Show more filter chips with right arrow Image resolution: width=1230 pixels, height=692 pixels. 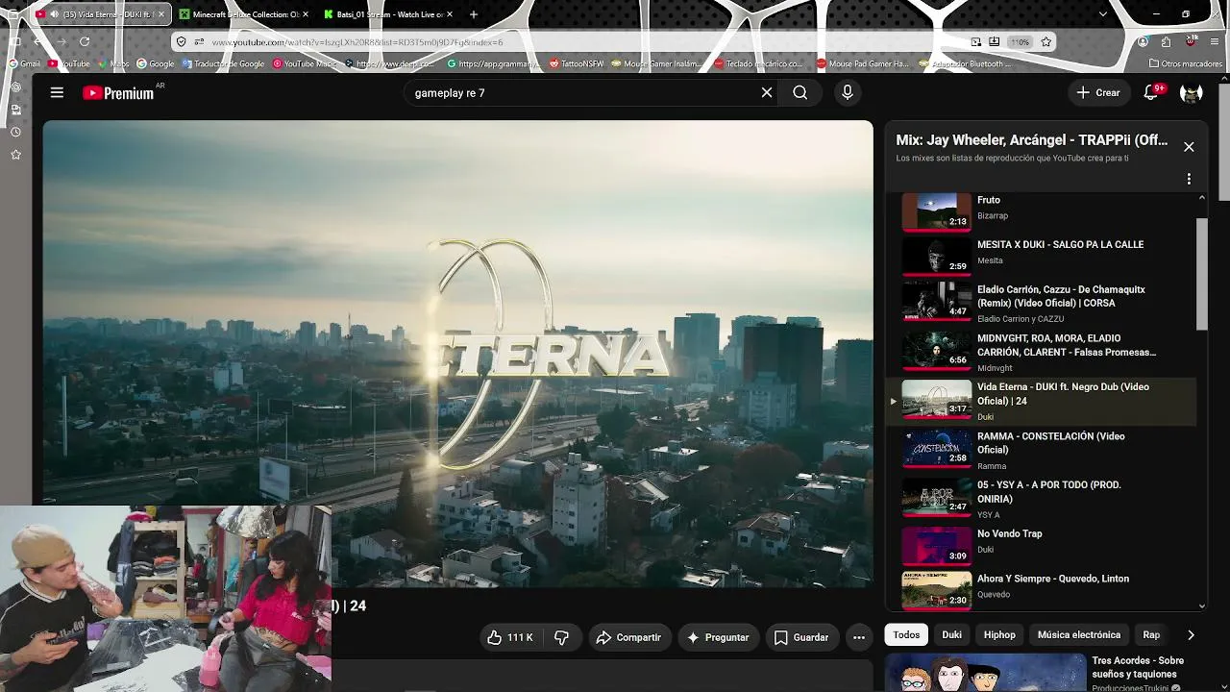tap(1191, 634)
